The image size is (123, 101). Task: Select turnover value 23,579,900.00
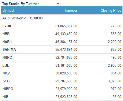[66, 89]
